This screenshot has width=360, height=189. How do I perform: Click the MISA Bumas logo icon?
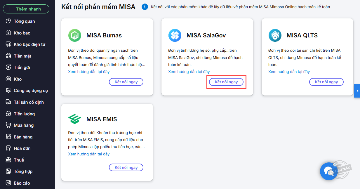click(75, 35)
